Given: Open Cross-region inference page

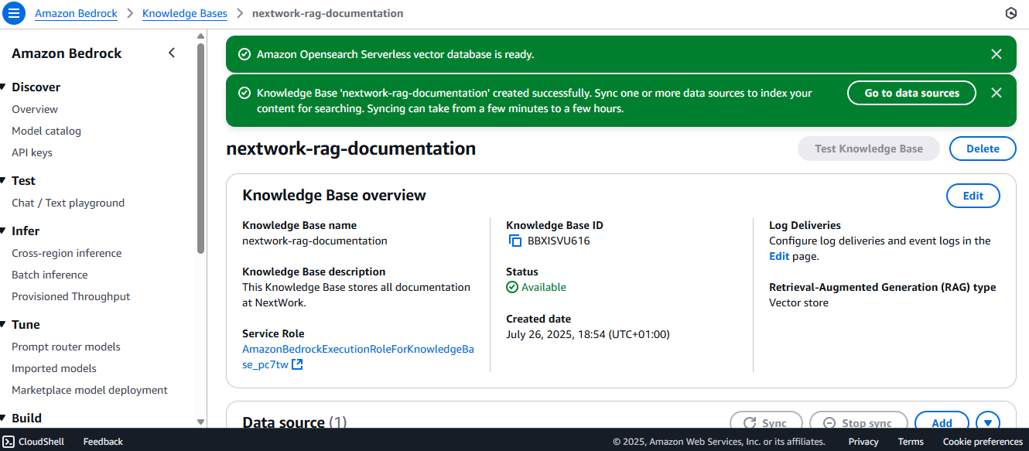Looking at the screenshot, I should coord(67,253).
